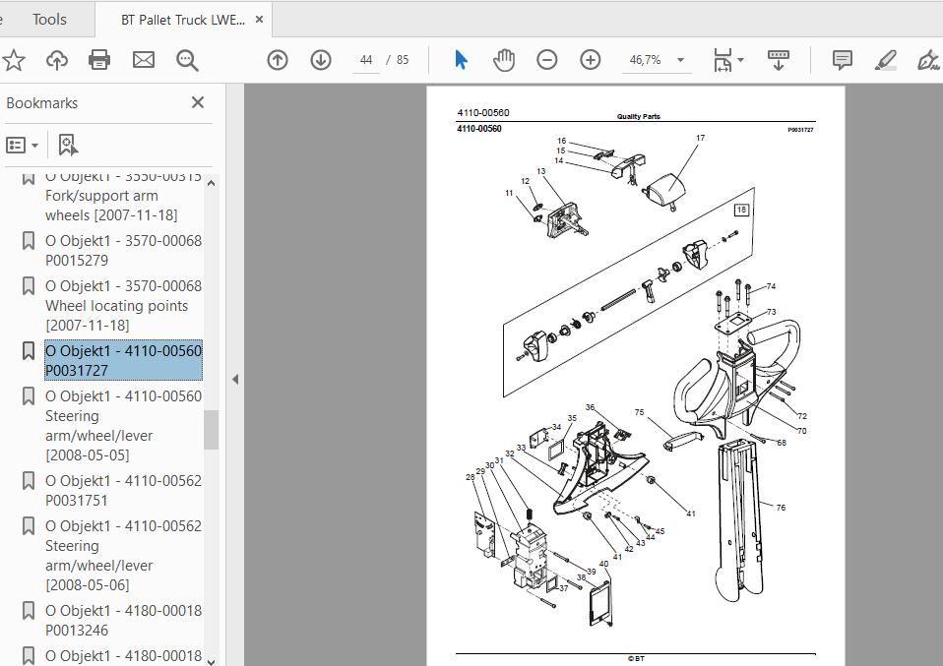Expand the bookmarks options menu
The height and width of the screenshot is (666, 943).
click(x=23, y=146)
